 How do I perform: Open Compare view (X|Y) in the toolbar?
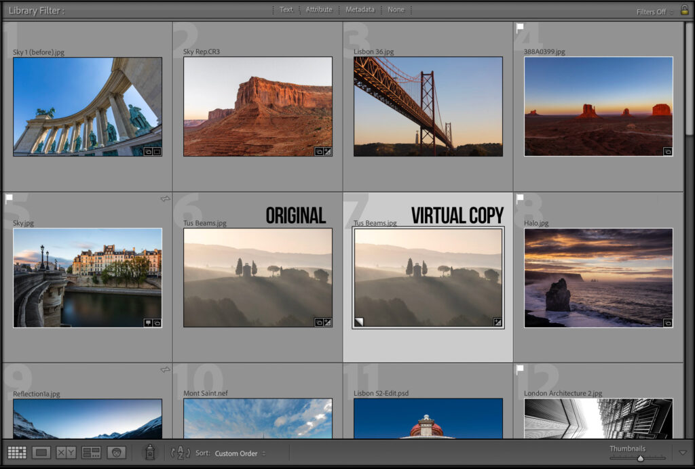tap(66, 452)
